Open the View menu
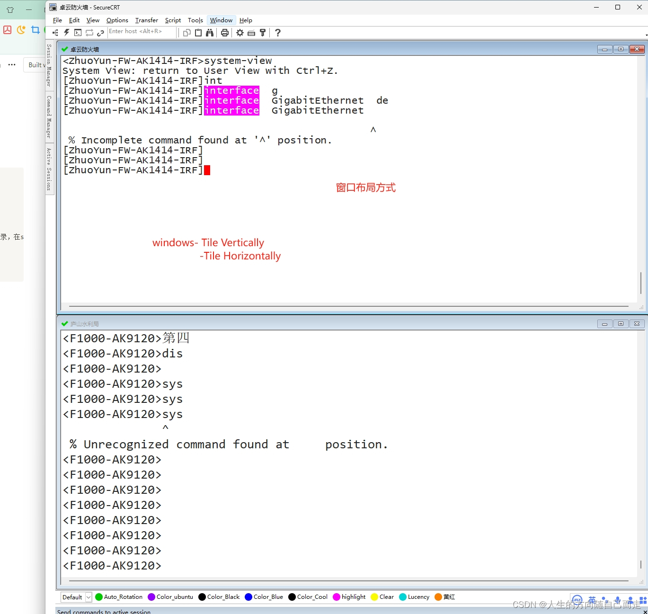Viewport: 648px width, 614px height. click(93, 20)
